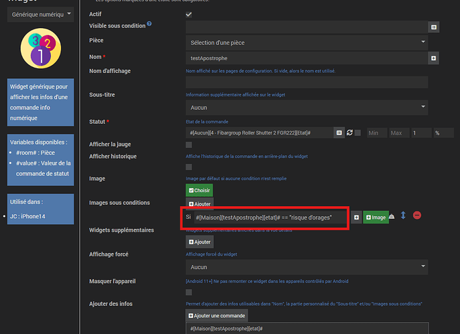Click the Min value input field
The image size is (460, 334).
(x=377, y=133)
